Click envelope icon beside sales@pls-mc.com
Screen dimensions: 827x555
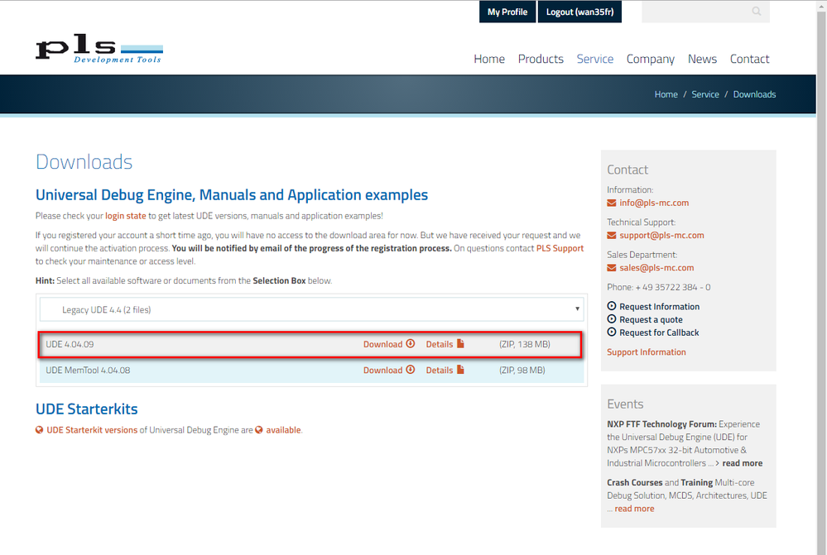[611, 268]
